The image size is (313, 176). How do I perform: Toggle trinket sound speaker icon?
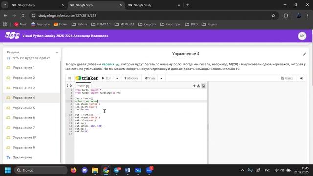coord(301,78)
